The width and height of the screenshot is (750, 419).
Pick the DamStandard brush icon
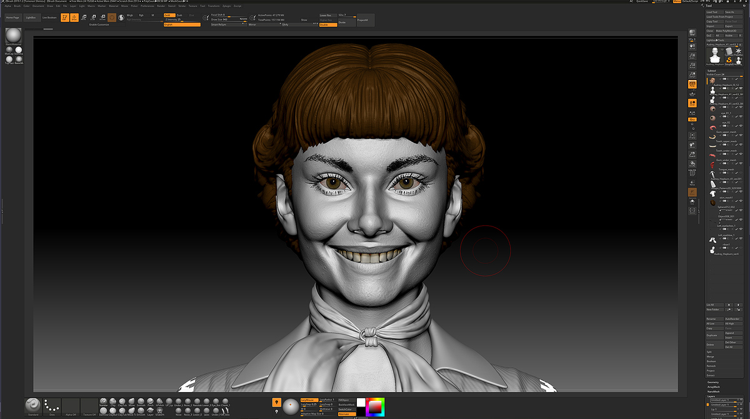(x=103, y=411)
